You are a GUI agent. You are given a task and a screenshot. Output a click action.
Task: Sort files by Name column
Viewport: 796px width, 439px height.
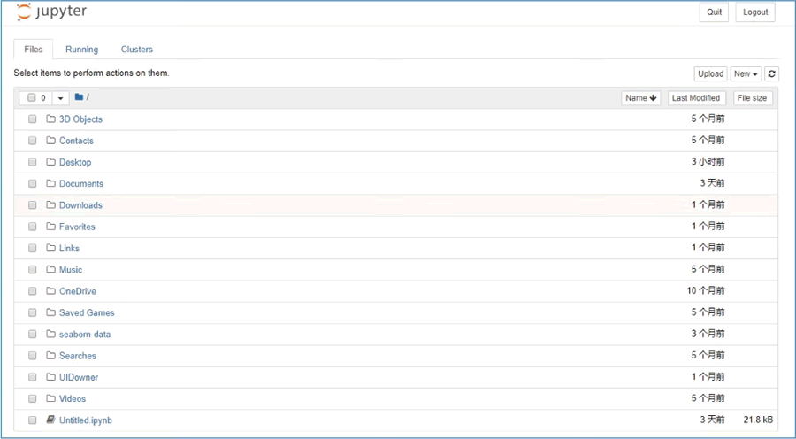640,98
